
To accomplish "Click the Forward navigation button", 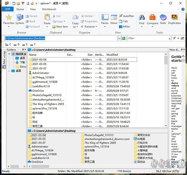I will 32,26.
